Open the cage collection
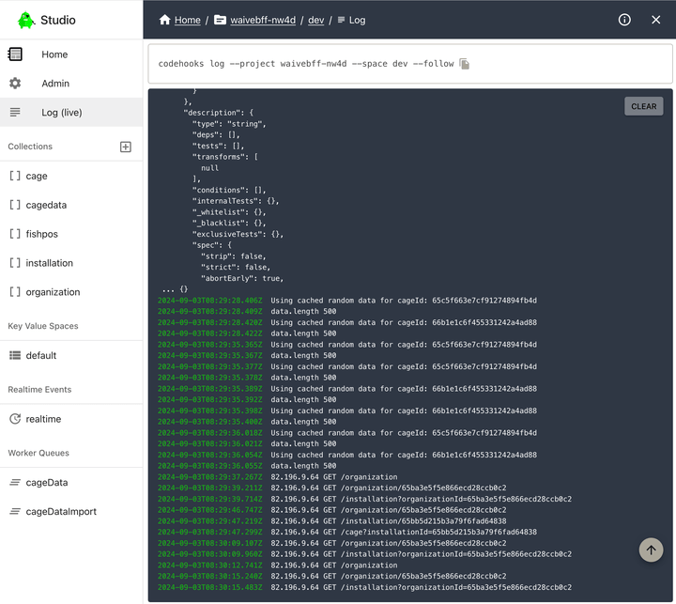Screen dimensions: 676x604 pyautogui.click(x=71, y=176)
